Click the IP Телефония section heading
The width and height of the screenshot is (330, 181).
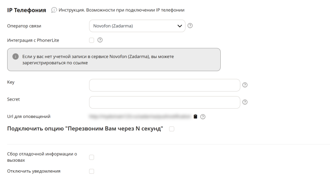tap(26, 10)
